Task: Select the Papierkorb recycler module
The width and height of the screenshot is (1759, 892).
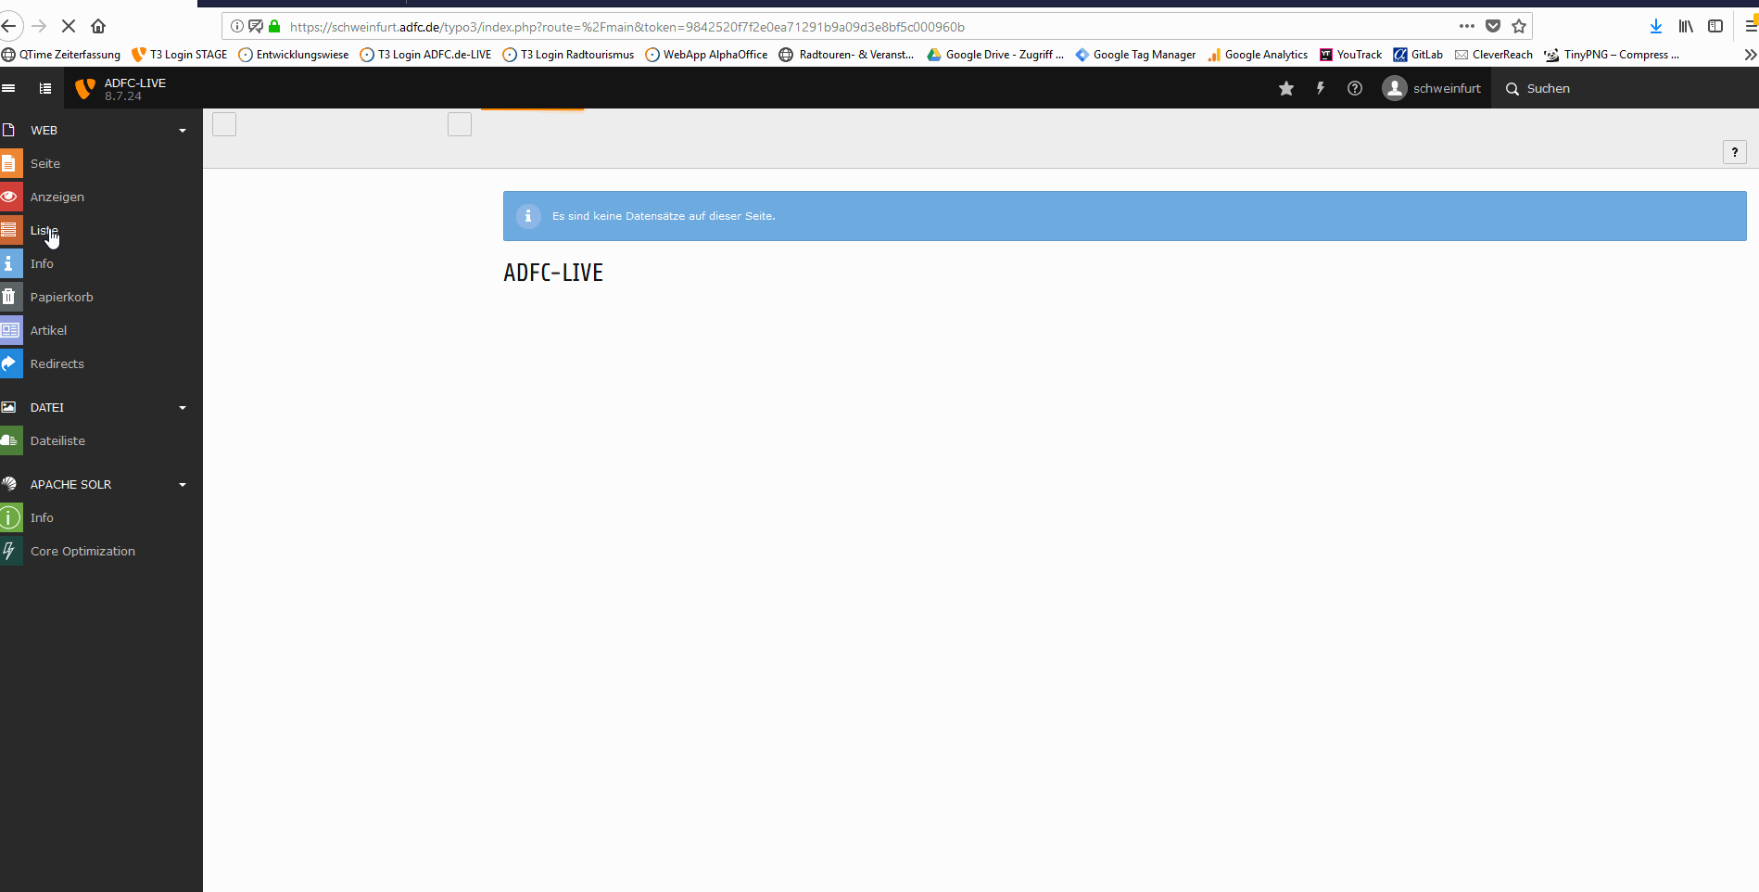Action: point(61,297)
